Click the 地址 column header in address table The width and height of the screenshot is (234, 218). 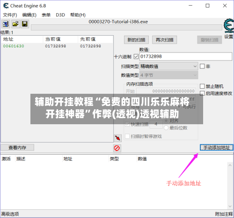click(x=68, y=159)
